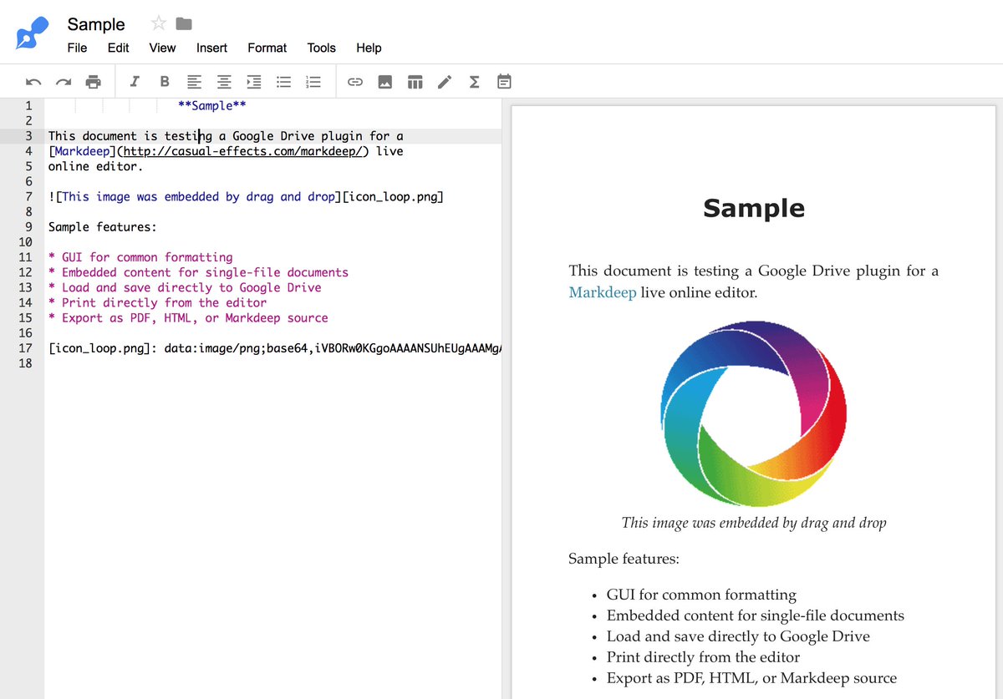The image size is (1003, 699).
Task: Insert a bulleted list
Action: coord(284,82)
